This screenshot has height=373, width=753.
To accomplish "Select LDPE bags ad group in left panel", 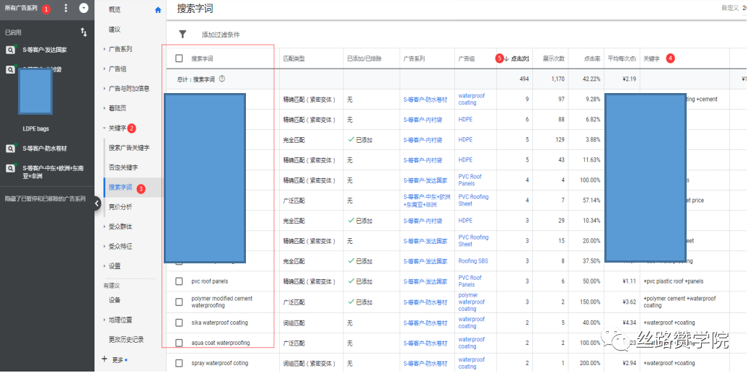I will (x=36, y=129).
